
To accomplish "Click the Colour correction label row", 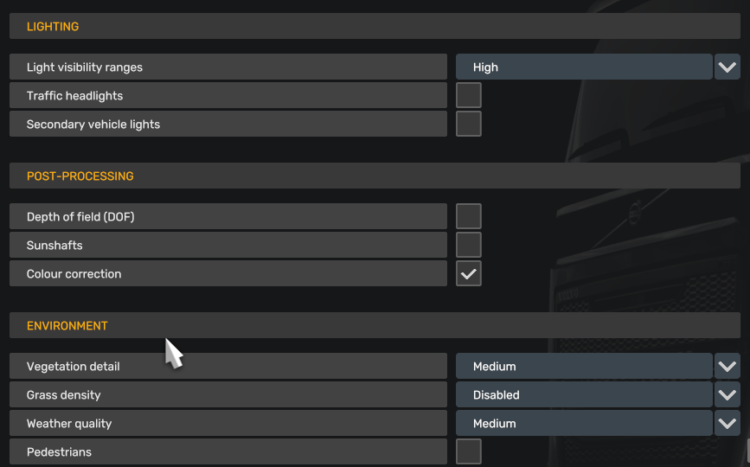I will pyautogui.click(x=228, y=273).
